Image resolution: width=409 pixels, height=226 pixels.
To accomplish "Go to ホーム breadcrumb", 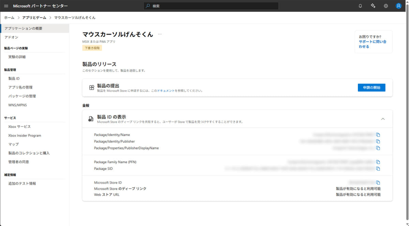I will pyautogui.click(x=9, y=17).
